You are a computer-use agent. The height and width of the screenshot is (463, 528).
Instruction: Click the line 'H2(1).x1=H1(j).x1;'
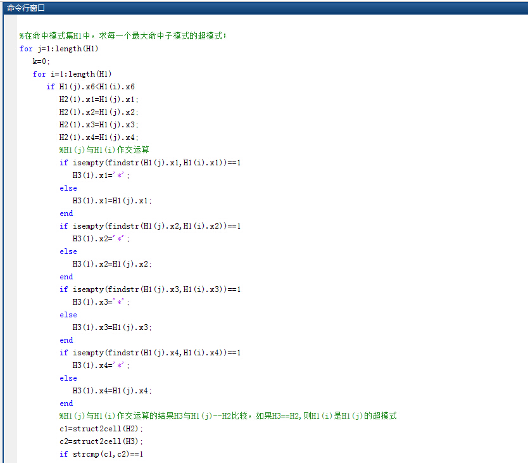[x=99, y=99]
